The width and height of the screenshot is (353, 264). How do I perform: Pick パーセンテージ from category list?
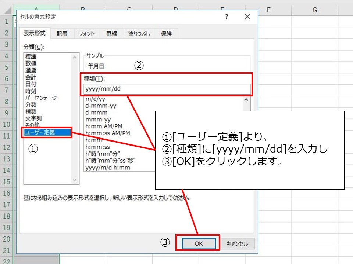[x=41, y=98]
